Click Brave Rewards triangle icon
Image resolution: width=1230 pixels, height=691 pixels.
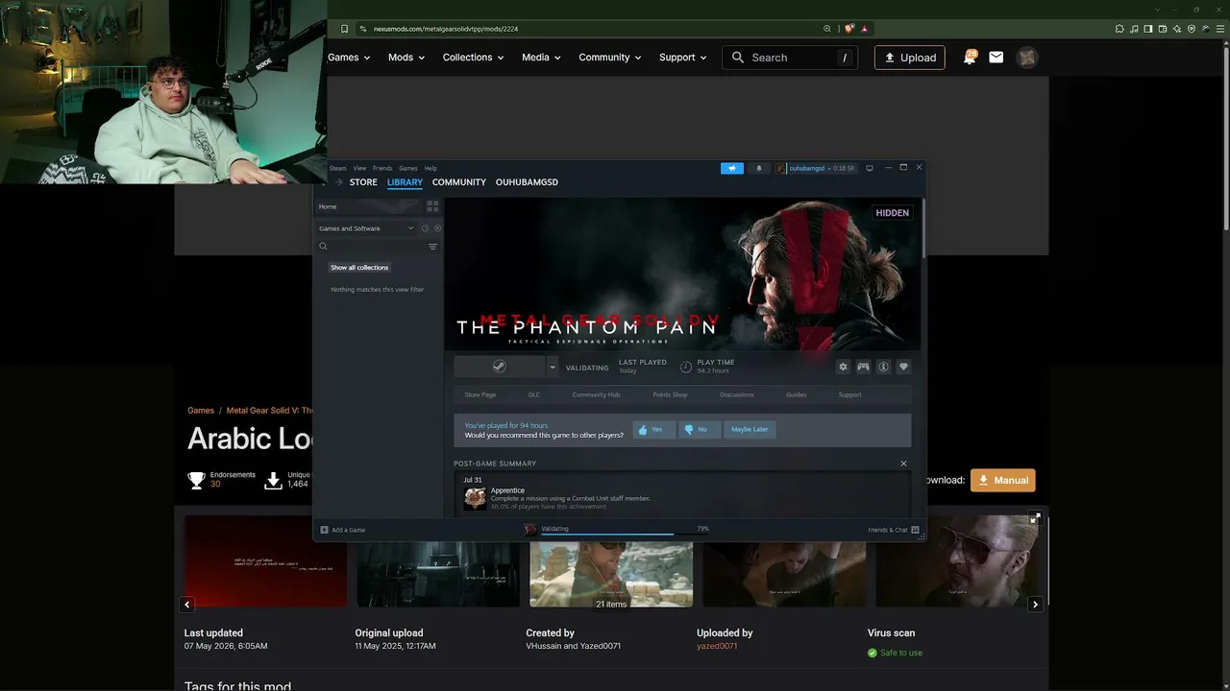pyautogui.click(x=865, y=29)
